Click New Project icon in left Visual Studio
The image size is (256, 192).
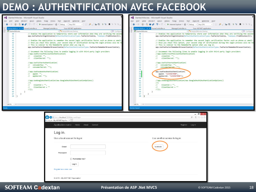[x=15, y=24]
